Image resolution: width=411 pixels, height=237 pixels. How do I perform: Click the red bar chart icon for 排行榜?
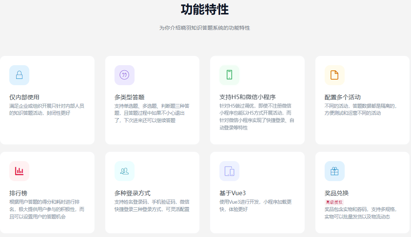point(19,171)
